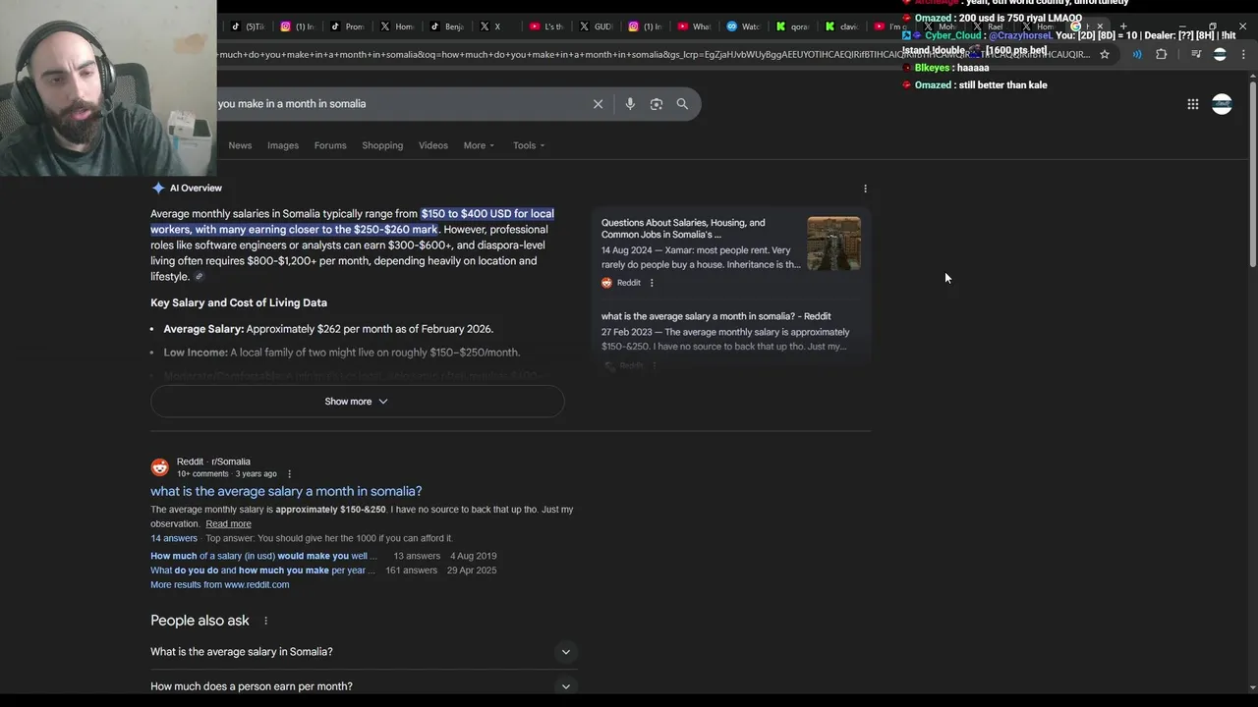Open the Shopping results filter
This screenshot has height=707, width=1258.
coord(382,145)
